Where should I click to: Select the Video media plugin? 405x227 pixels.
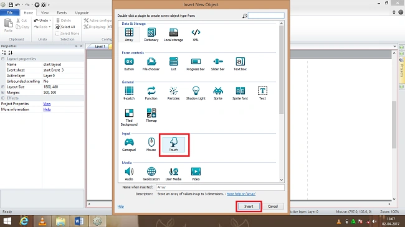coord(196,174)
